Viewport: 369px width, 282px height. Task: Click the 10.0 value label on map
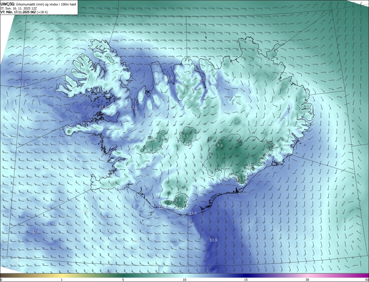16,261
